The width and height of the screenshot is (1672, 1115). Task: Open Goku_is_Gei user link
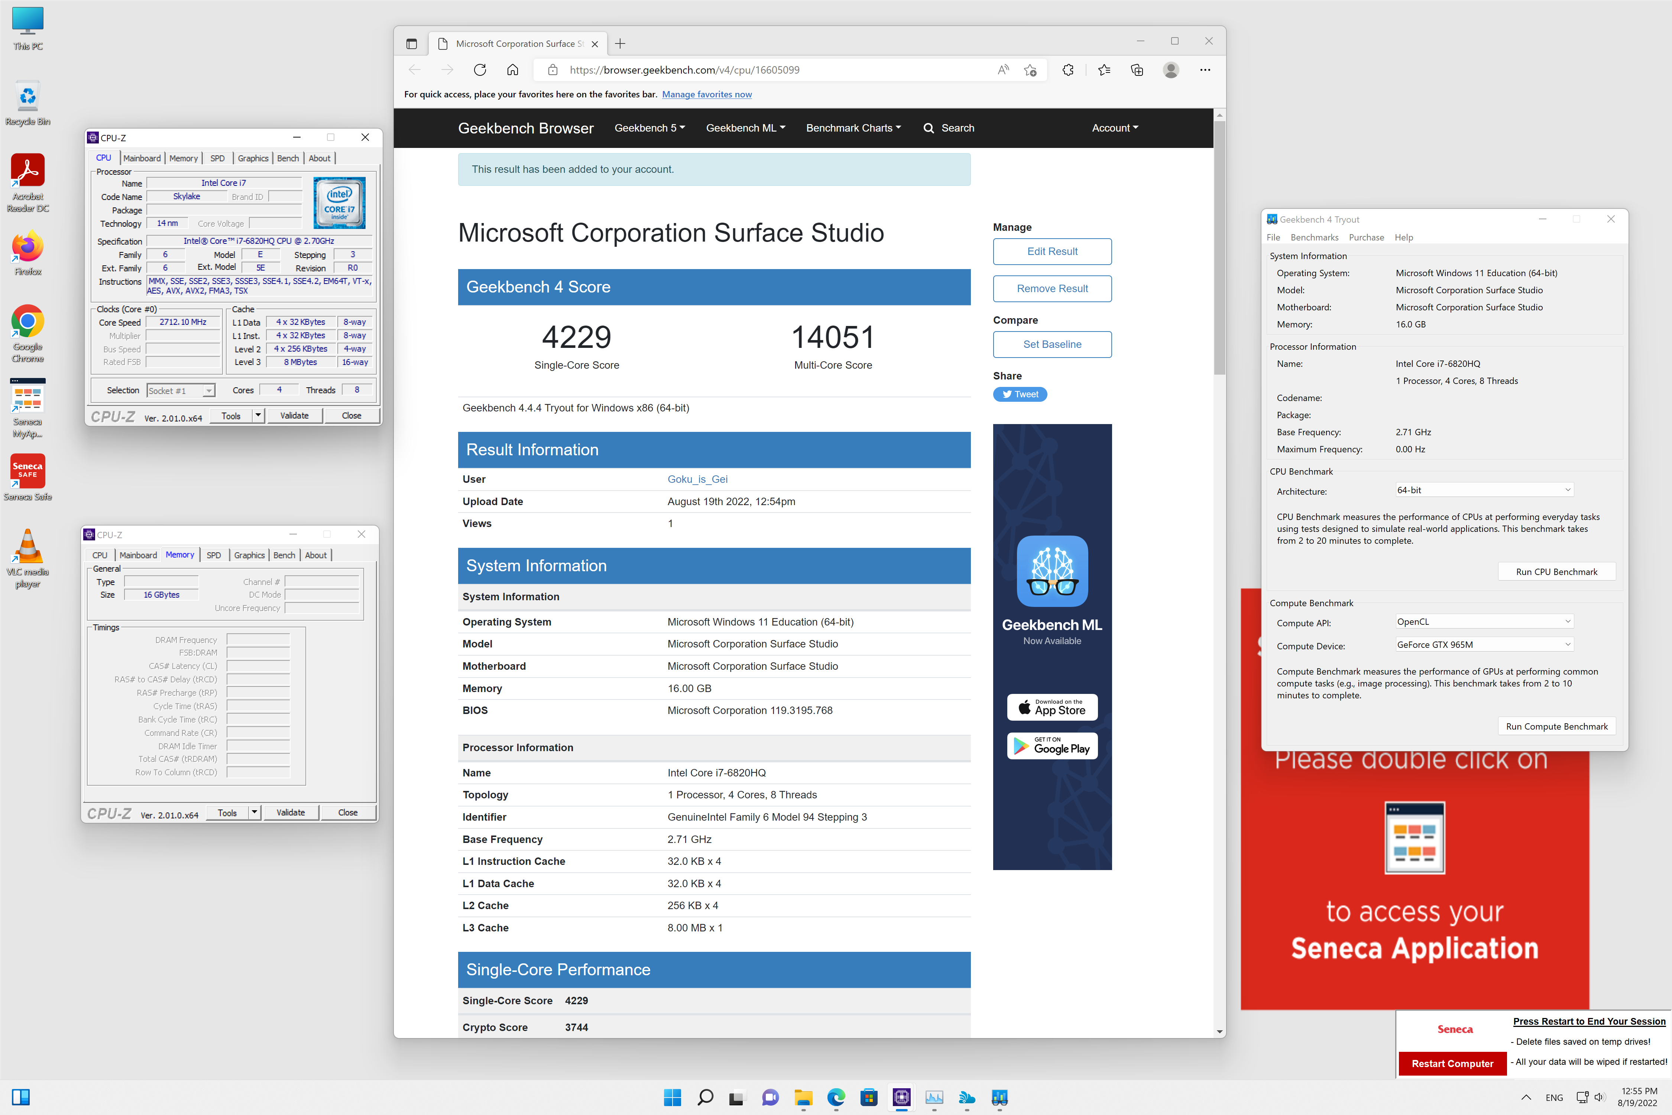[x=697, y=479]
